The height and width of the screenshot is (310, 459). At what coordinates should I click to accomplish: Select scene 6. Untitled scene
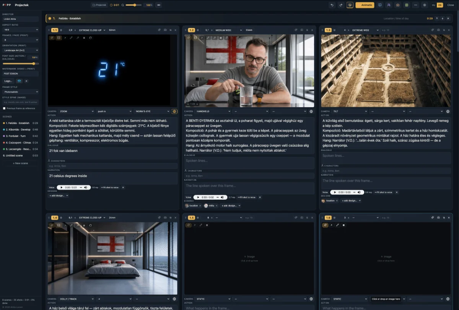(20, 155)
